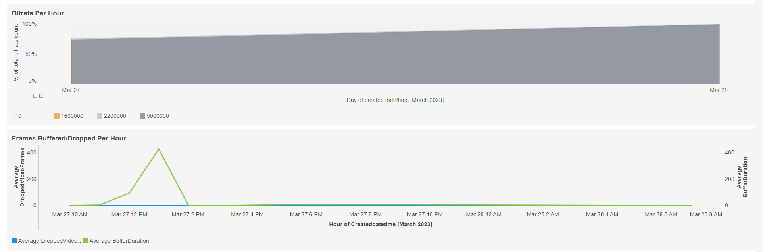Screen dimensions: 765x252
Task: Select the green Average BufferDuration legend swatch
Action: [x=85, y=241]
